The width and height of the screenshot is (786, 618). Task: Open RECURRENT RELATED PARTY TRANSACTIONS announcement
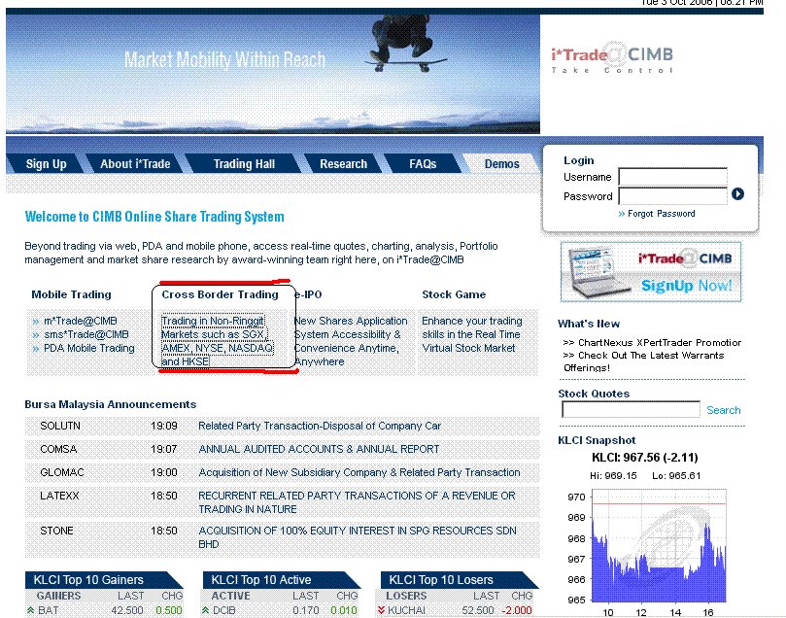tap(357, 502)
